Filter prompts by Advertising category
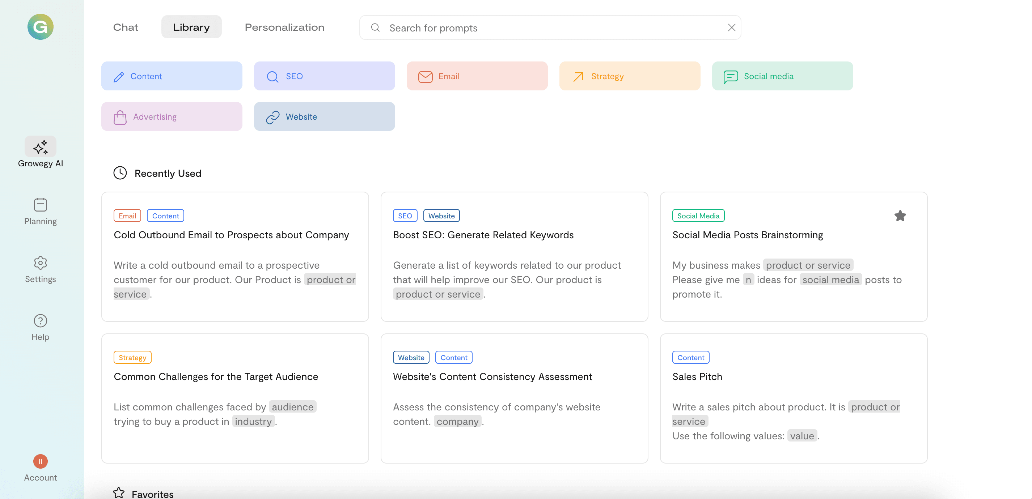This screenshot has width=1032, height=499. click(x=172, y=116)
